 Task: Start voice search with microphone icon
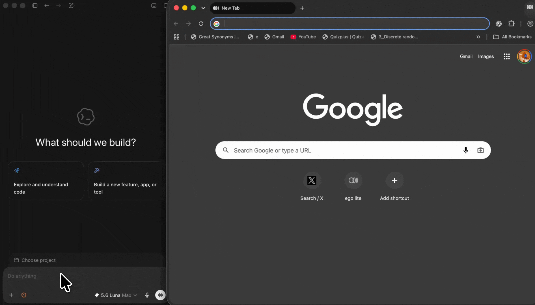coord(466,150)
